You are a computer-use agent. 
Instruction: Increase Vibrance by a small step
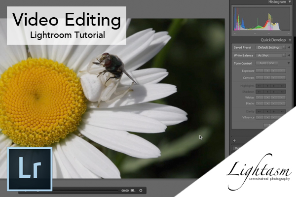click(274, 117)
